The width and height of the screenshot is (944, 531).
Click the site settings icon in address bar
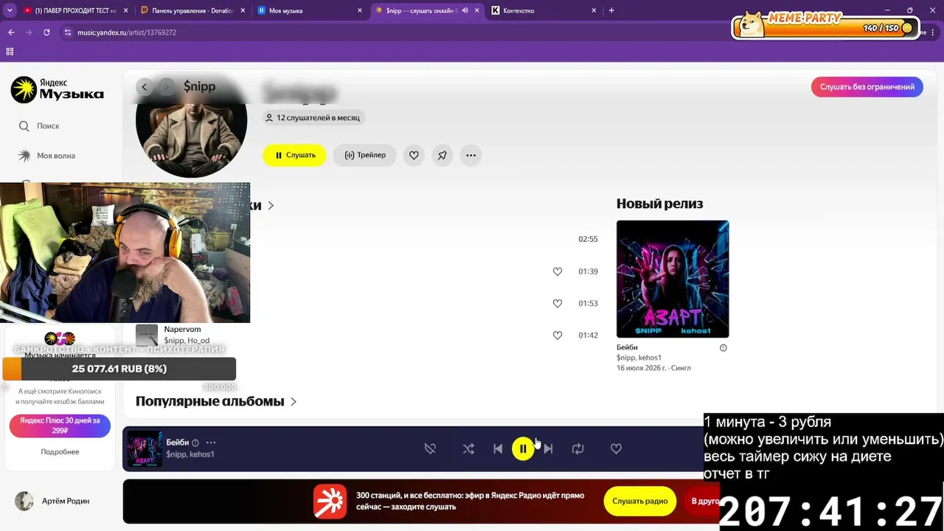coord(68,32)
